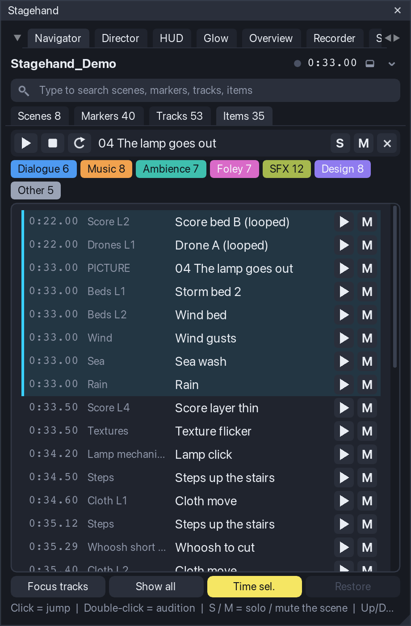Jump to the Sea wash row
This screenshot has height=626, width=411.
[x=201, y=361]
